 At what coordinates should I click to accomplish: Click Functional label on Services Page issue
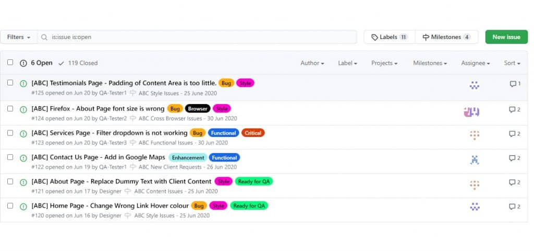click(223, 133)
